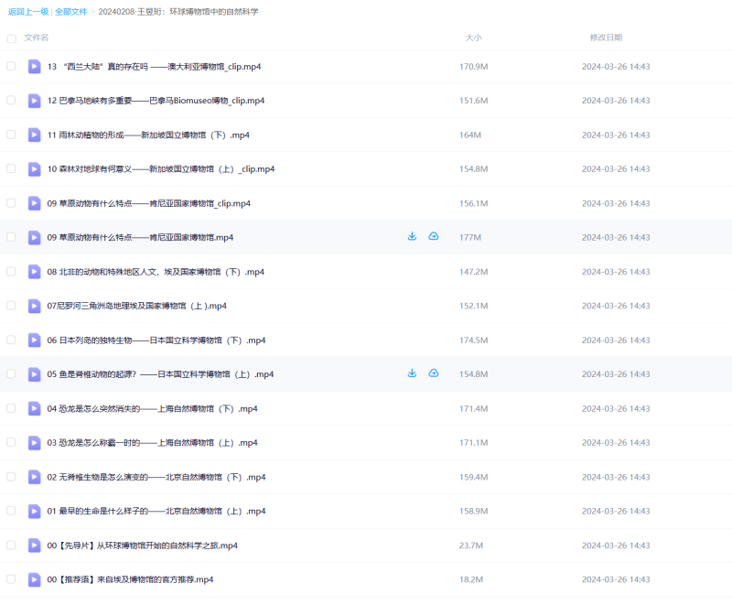Save 05 鱼是脊椎动物的起源 video to cloud
This screenshot has width=732, height=605.
434,373
